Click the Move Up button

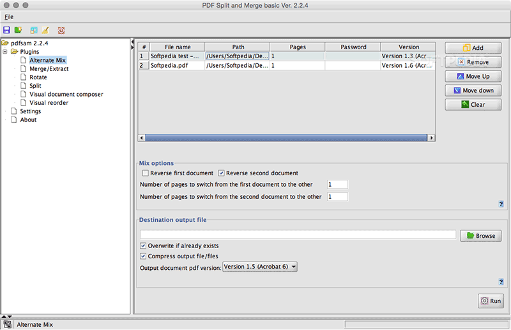click(x=473, y=76)
